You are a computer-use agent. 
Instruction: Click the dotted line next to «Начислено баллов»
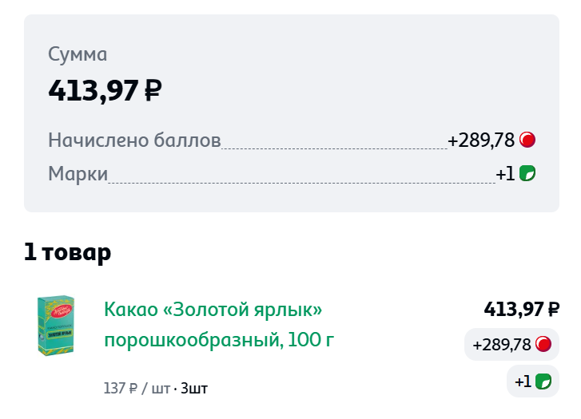coord(334,148)
